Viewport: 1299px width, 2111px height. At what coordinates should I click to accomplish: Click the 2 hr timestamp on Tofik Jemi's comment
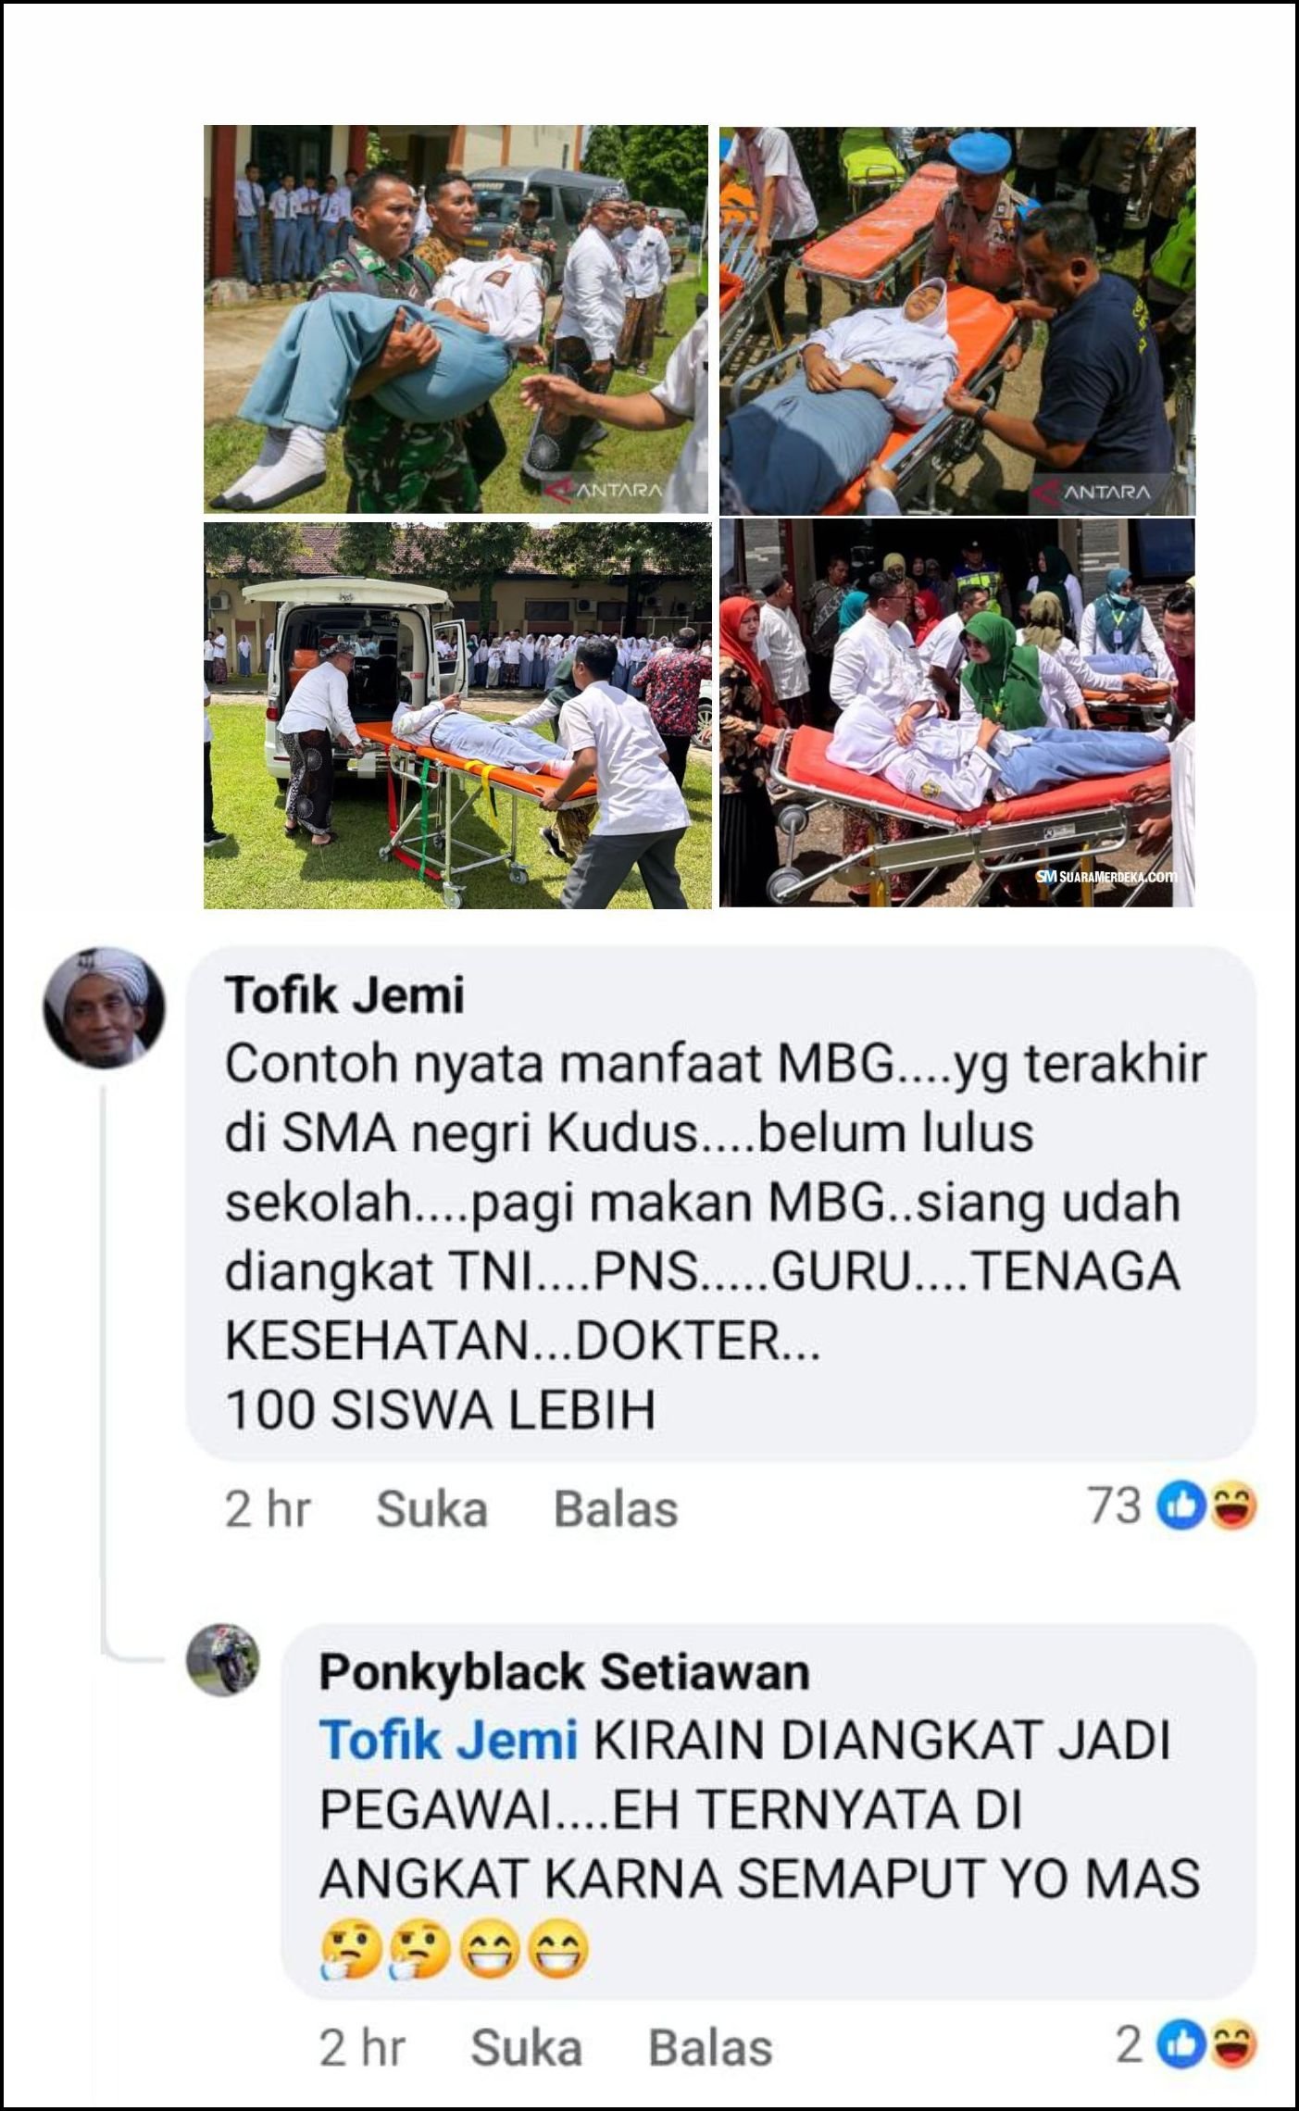coord(268,1509)
